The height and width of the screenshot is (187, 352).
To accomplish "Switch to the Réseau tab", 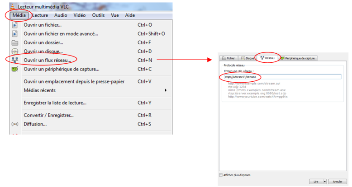I will [x=267, y=58].
